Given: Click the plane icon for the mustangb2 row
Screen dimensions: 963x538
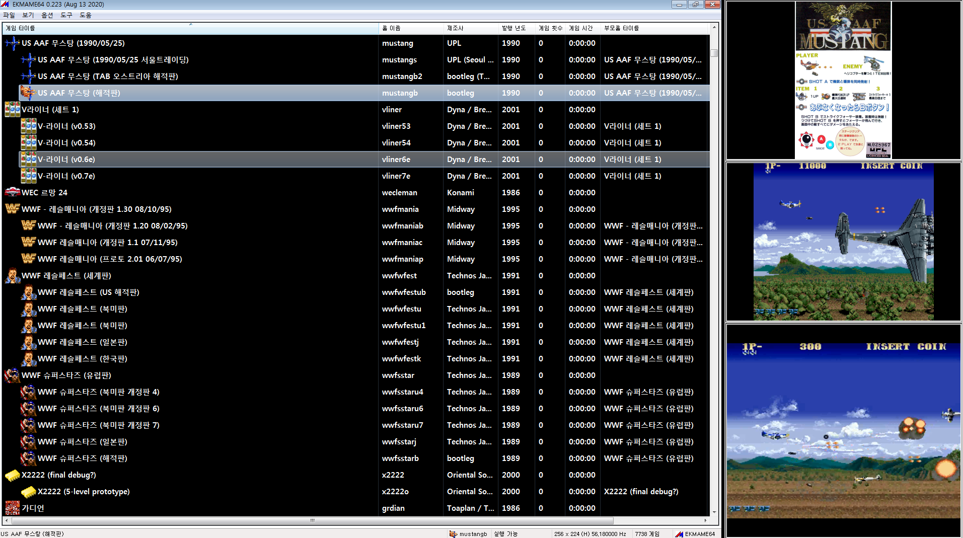Looking at the screenshot, I should coord(28,76).
